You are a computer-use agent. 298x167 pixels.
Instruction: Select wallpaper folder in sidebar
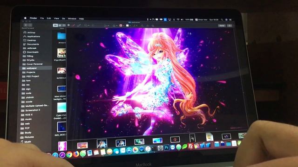[35, 68]
